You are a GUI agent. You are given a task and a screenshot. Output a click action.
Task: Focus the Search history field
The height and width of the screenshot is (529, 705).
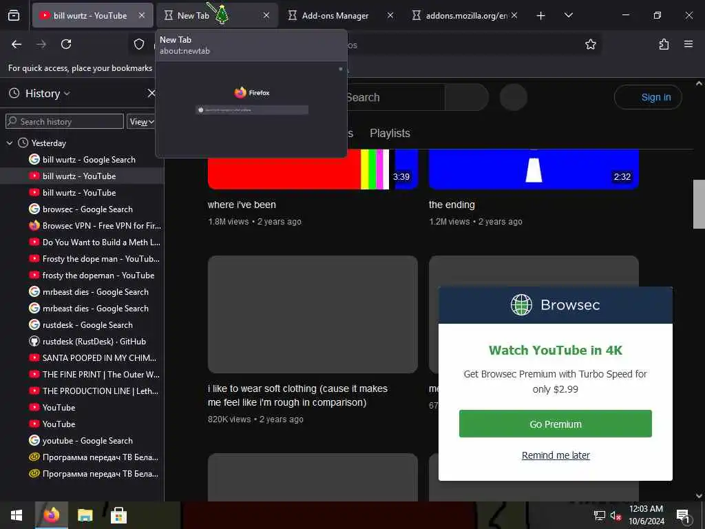tap(64, 121)
